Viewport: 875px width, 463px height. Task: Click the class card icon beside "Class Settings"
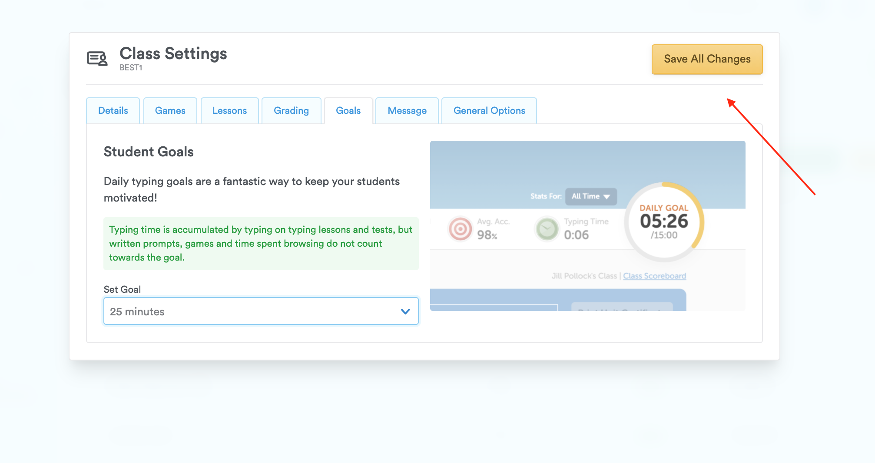click(97, 58)
